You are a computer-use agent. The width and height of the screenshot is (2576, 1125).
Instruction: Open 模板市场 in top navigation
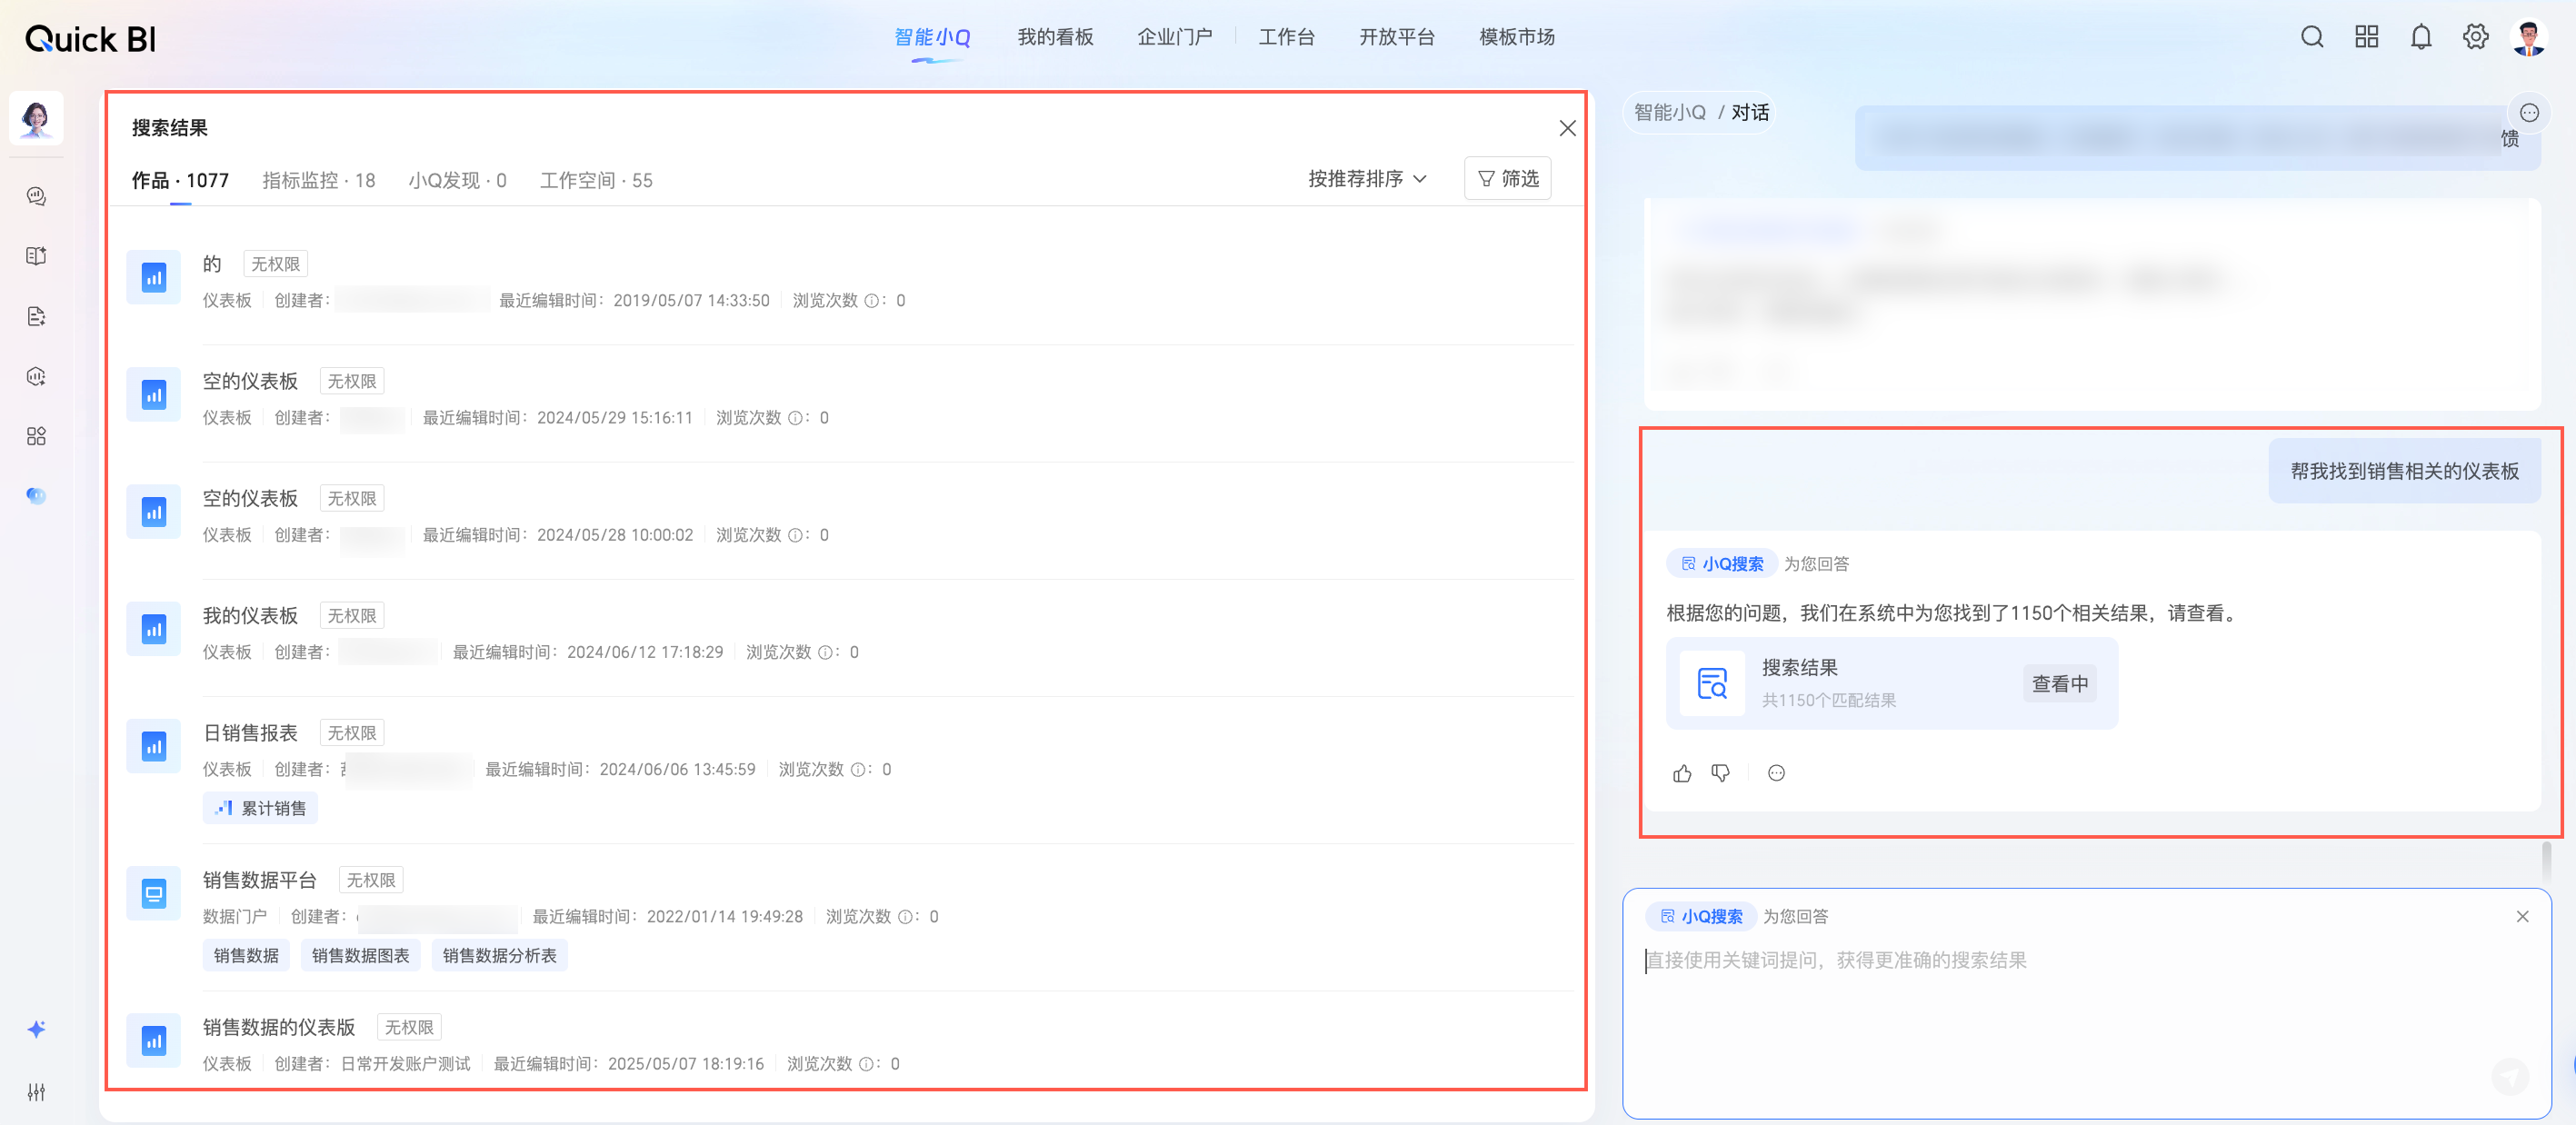click(1516, 37)
